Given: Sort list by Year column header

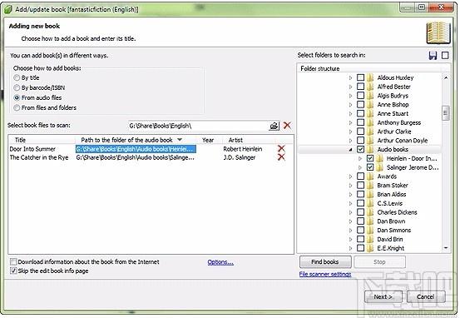Looking at the screenshot, I should (210, 140).
